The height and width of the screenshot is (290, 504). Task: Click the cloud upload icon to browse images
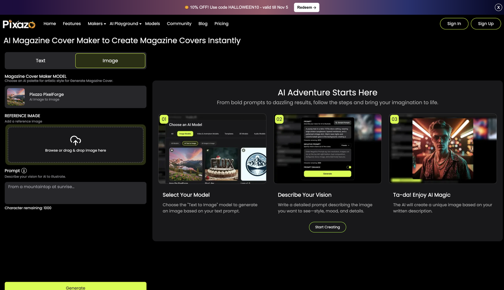coord(75,140)
